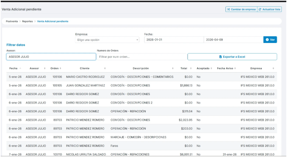This screenshot has width=287, height=157.
Task: Focus the Asesor filter field
Action: (51, 57)
